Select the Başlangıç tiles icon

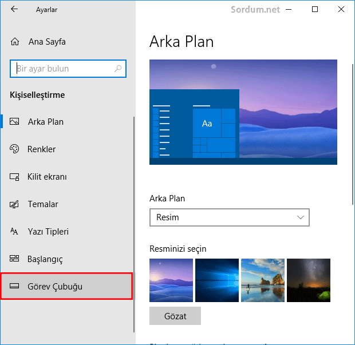(x=14, y=259)
